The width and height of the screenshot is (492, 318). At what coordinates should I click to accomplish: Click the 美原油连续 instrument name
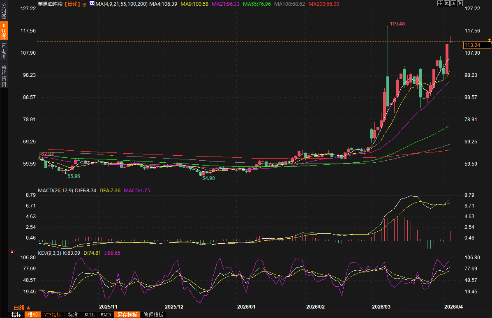(x=50, y=4)
